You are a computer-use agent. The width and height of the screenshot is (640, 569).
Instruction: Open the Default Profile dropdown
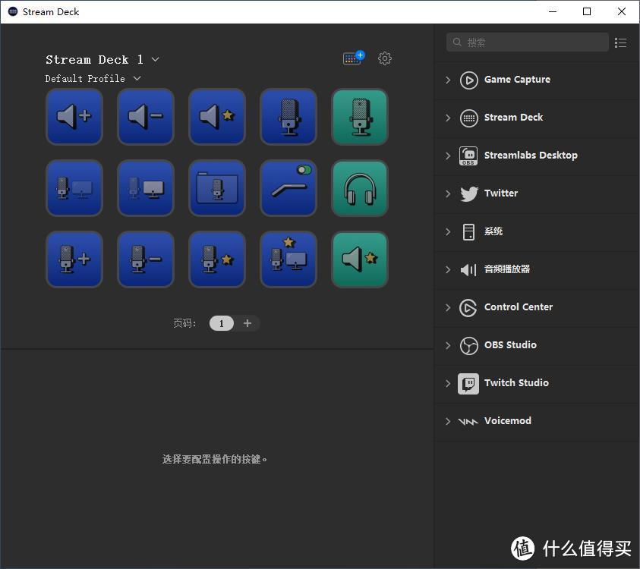(137, 78)
